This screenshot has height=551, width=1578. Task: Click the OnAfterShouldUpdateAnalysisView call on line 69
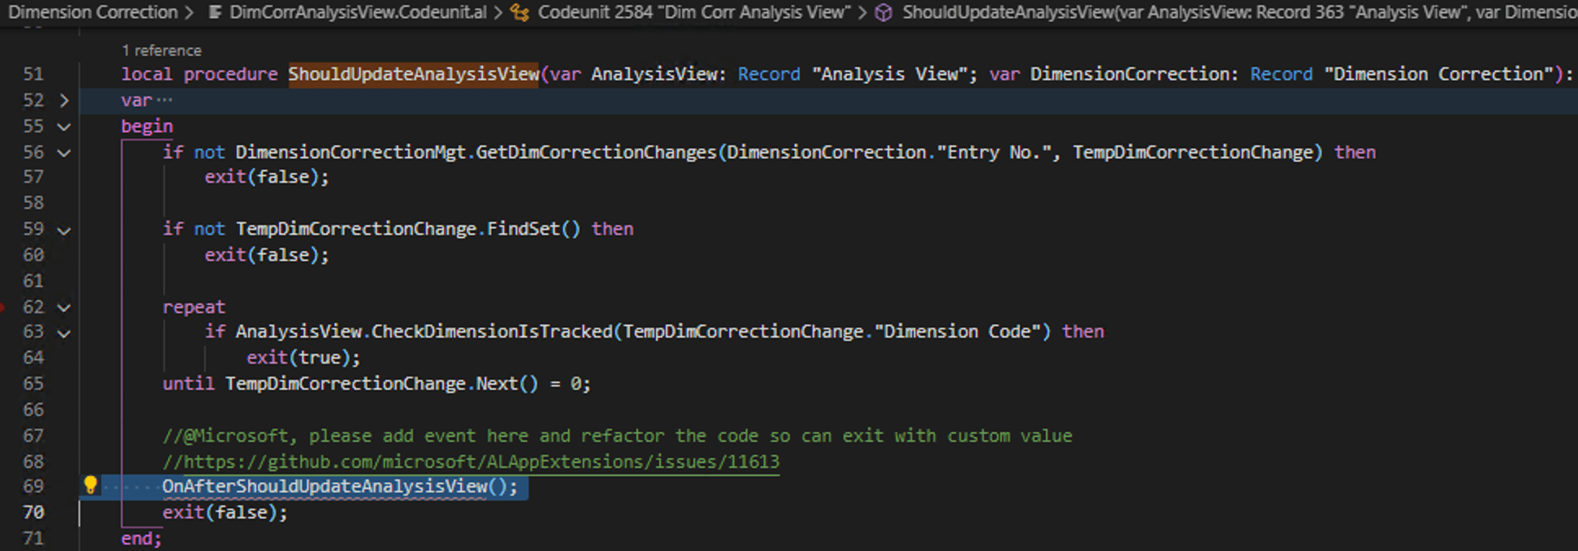pyautogui.click(x=325, y=487)
